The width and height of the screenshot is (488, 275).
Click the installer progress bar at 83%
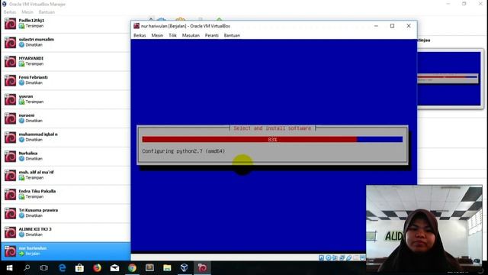[x=272, y=139]
